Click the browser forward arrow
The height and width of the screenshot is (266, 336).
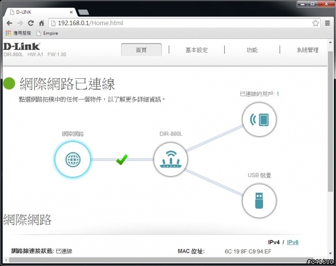coord(20,23)
